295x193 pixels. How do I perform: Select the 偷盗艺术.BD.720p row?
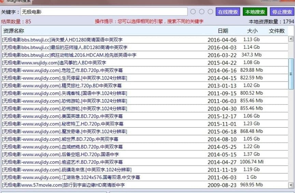coord(145,162)
